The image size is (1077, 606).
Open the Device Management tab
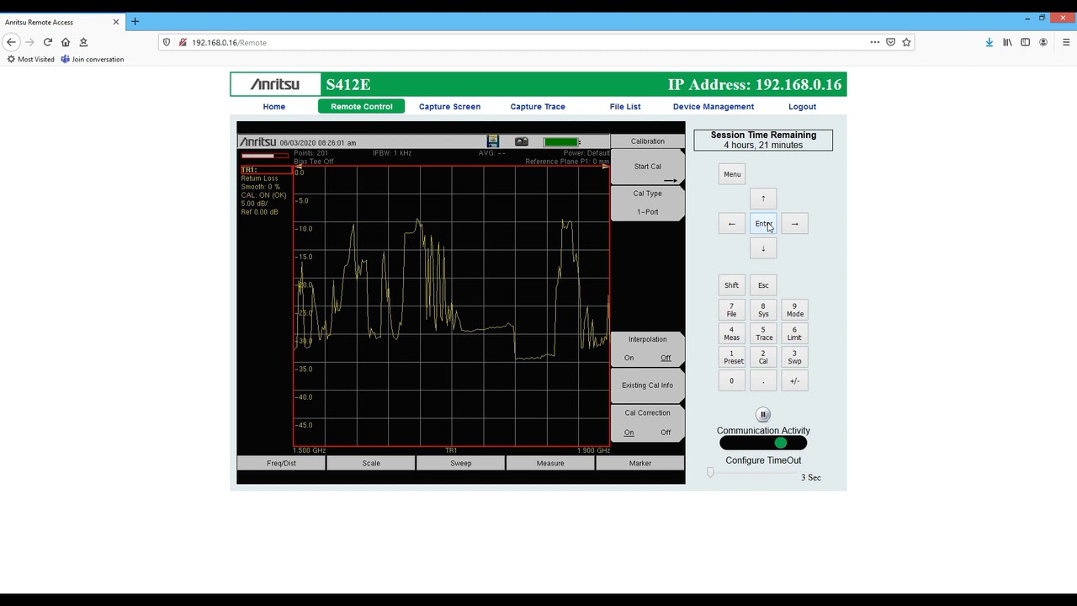[x=714, y=107]
